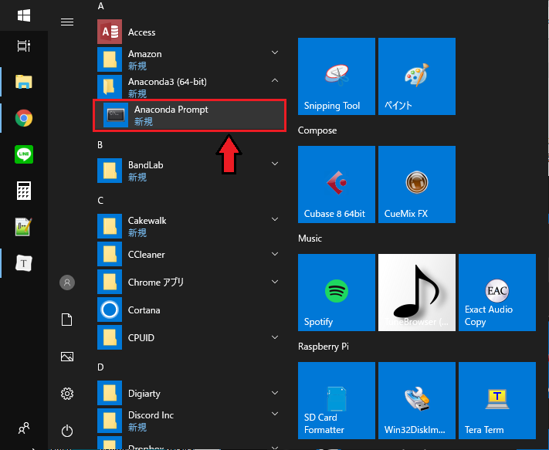Open the ペイント (Paint) tile
The image size is (549, 450).
[x=417, y=76]
